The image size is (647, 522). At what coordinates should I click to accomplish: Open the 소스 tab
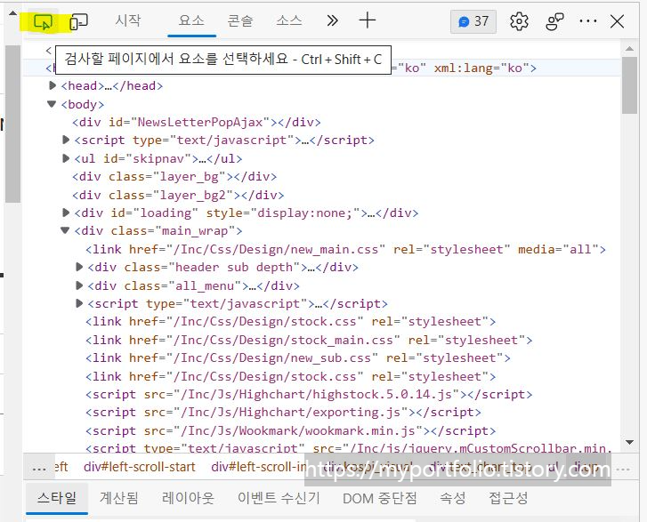289,20
